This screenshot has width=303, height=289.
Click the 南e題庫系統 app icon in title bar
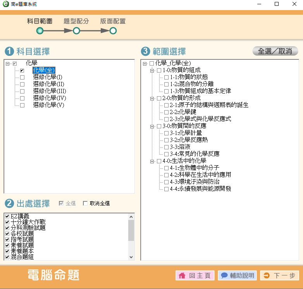pos(6,4)
